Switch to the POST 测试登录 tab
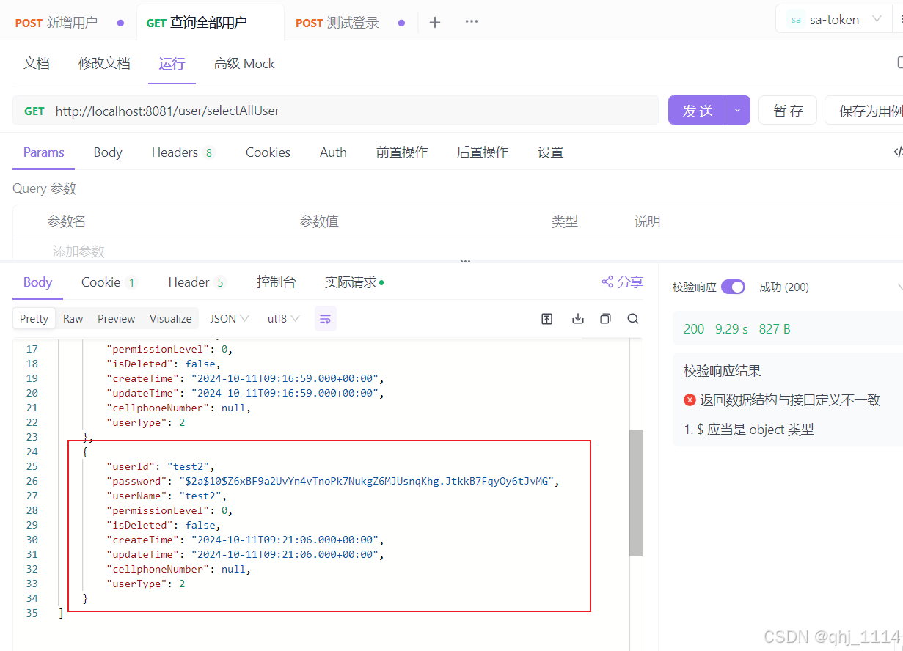Viewport: 903px width, 651px height. tap(337, 23)
